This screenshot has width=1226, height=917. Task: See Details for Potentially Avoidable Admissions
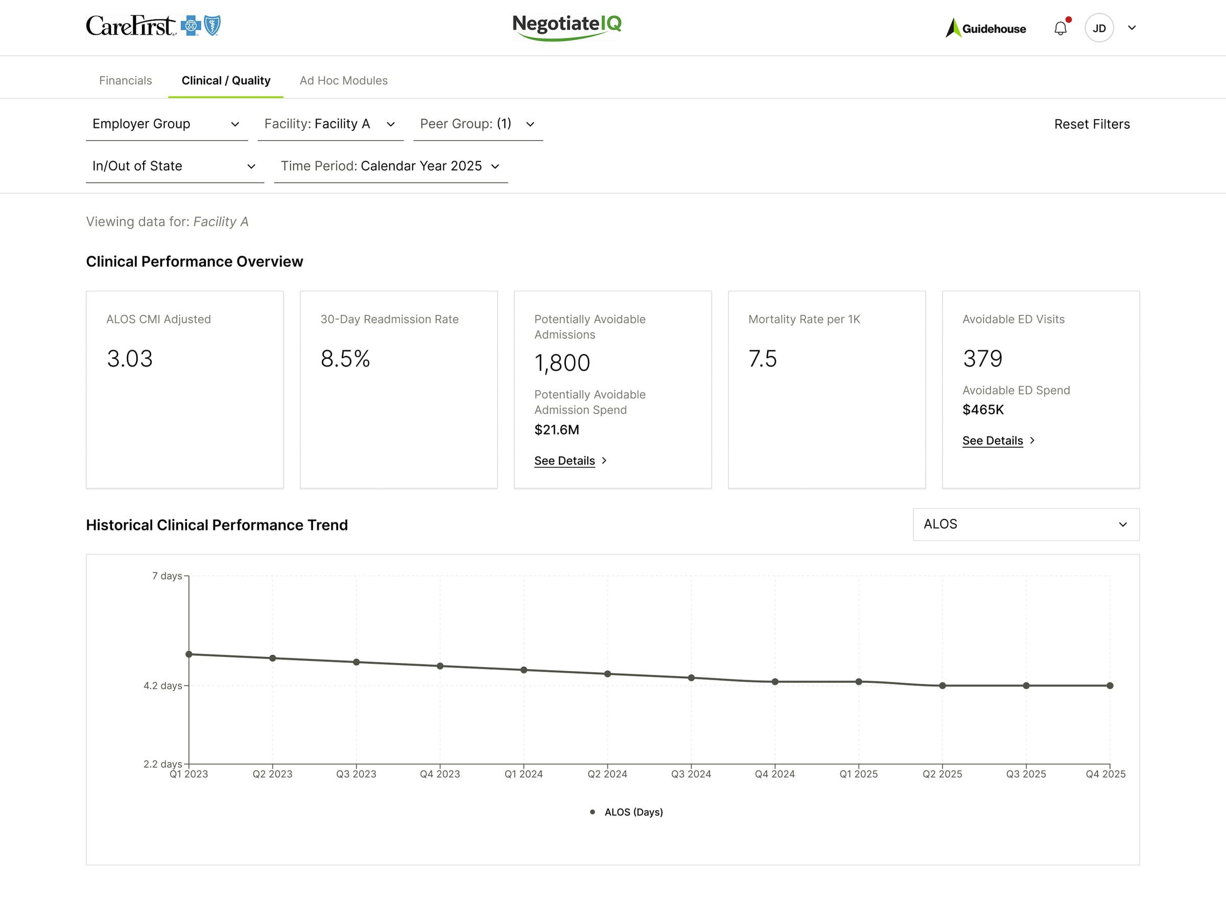(564, 461)
